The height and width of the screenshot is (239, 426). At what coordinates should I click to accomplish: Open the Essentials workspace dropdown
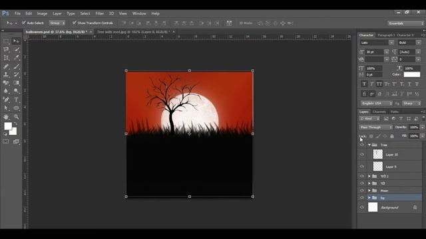pyautogui.click(x=405, y=23)
